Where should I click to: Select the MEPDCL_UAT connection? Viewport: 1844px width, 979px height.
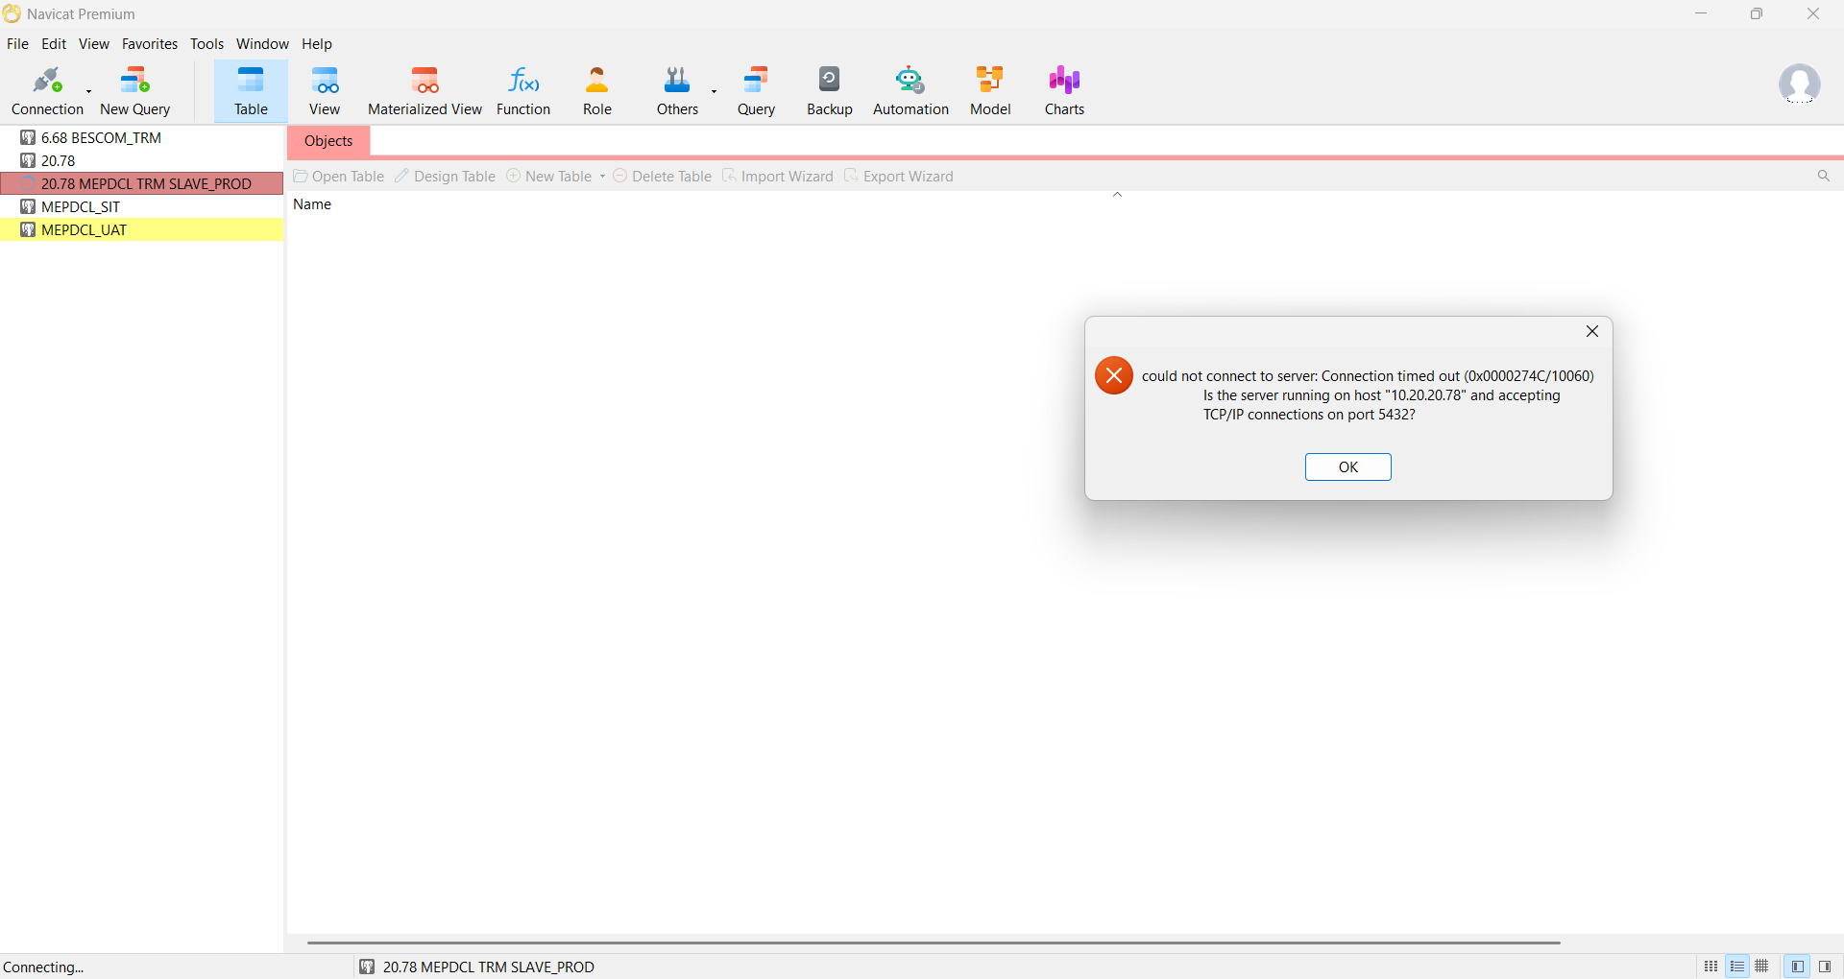coord(142,230)
